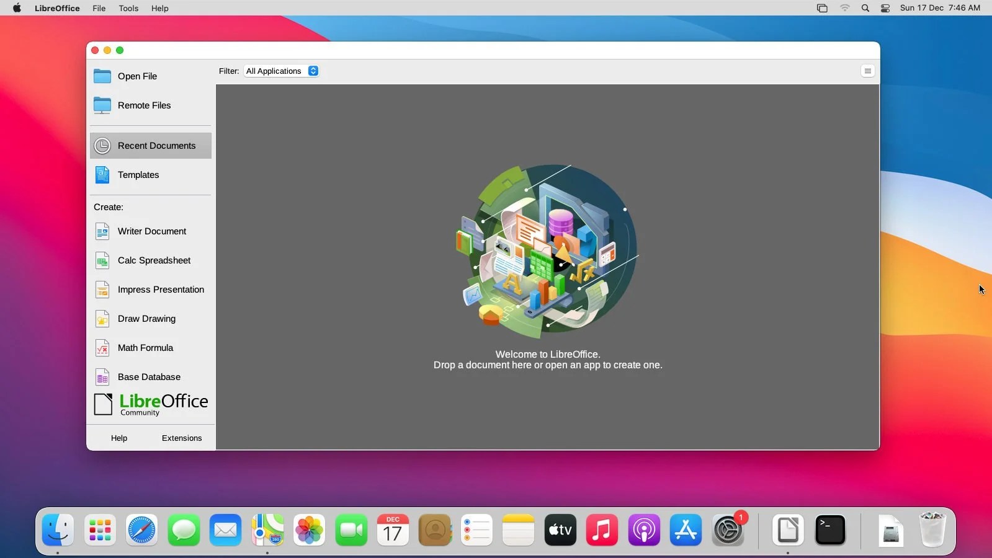Open the File menu in the menu bar
Image resolution: width=992 pixels, height=558 pixels.
(x=99, y=8)
